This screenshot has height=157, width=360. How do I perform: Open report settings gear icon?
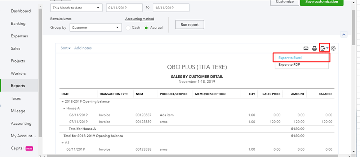click(333, 48)
